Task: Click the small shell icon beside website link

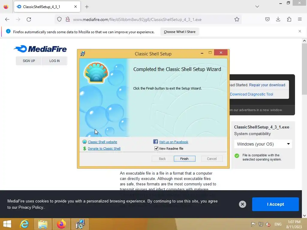Action: [84, 142]
